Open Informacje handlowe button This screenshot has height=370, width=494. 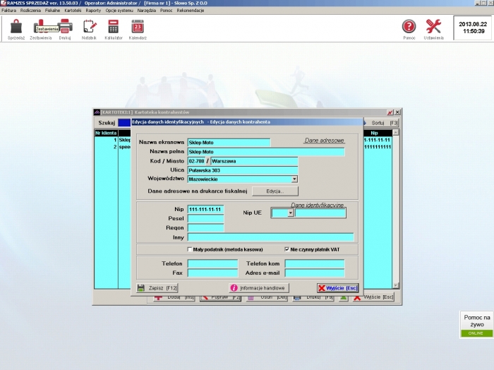(x=259, y=288)
